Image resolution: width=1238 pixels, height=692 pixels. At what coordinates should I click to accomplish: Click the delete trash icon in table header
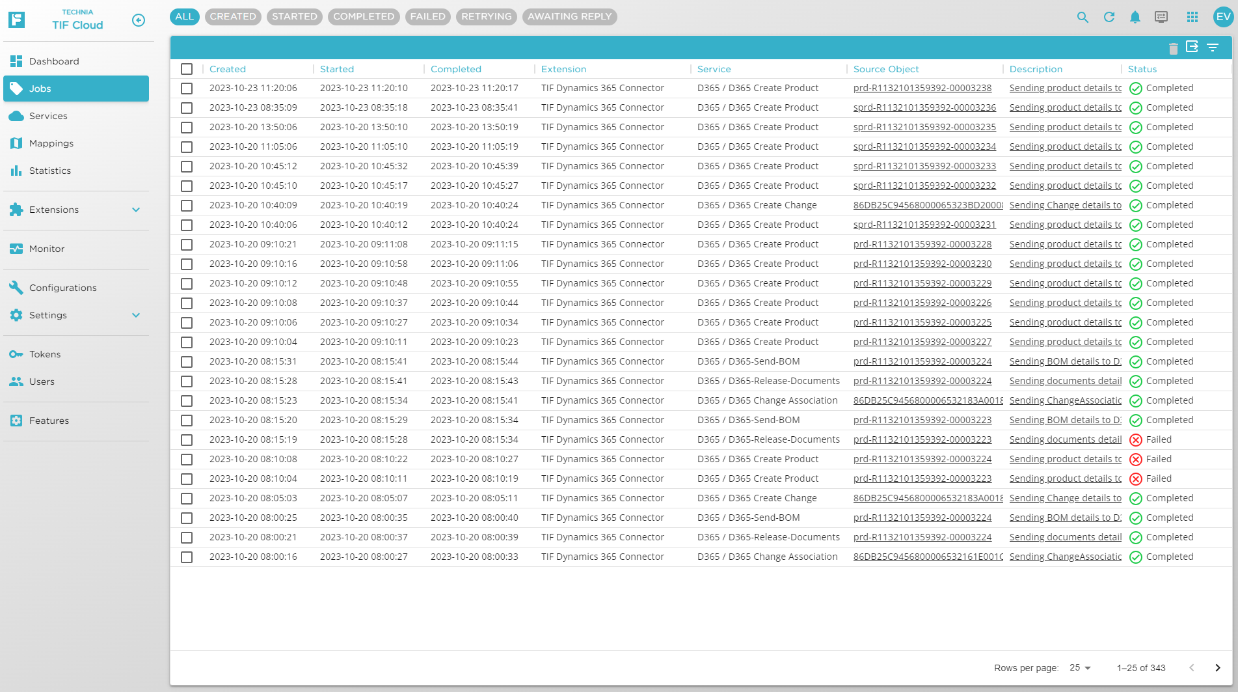point(1173,48)
